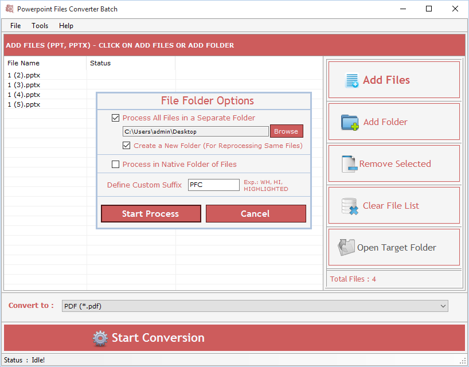
Task: Click the Remove Selected document icon
Action: (x=349, y=164)
